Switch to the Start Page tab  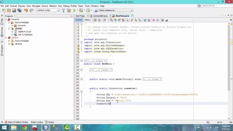(80, 16)
